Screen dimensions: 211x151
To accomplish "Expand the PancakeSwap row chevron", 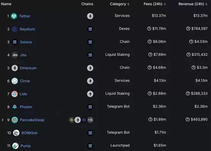I will click(x=2, y=120).
